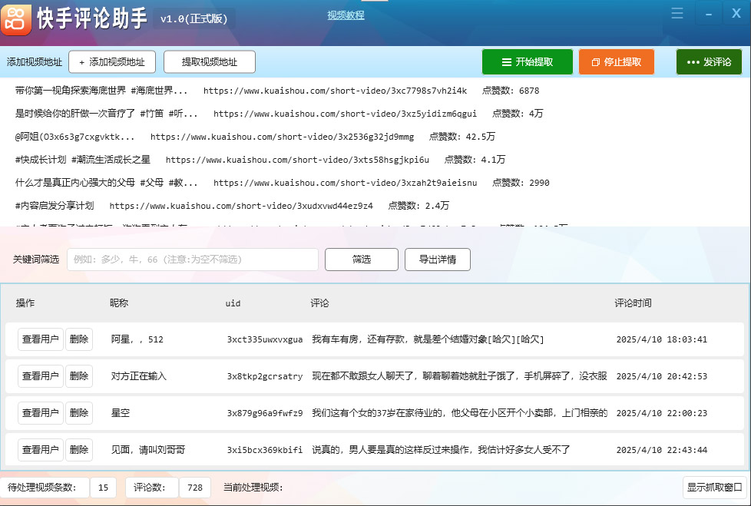Click 查看用户 for user 对方正在输入
Screen dimensions: 751x506
tap(40, 376)
